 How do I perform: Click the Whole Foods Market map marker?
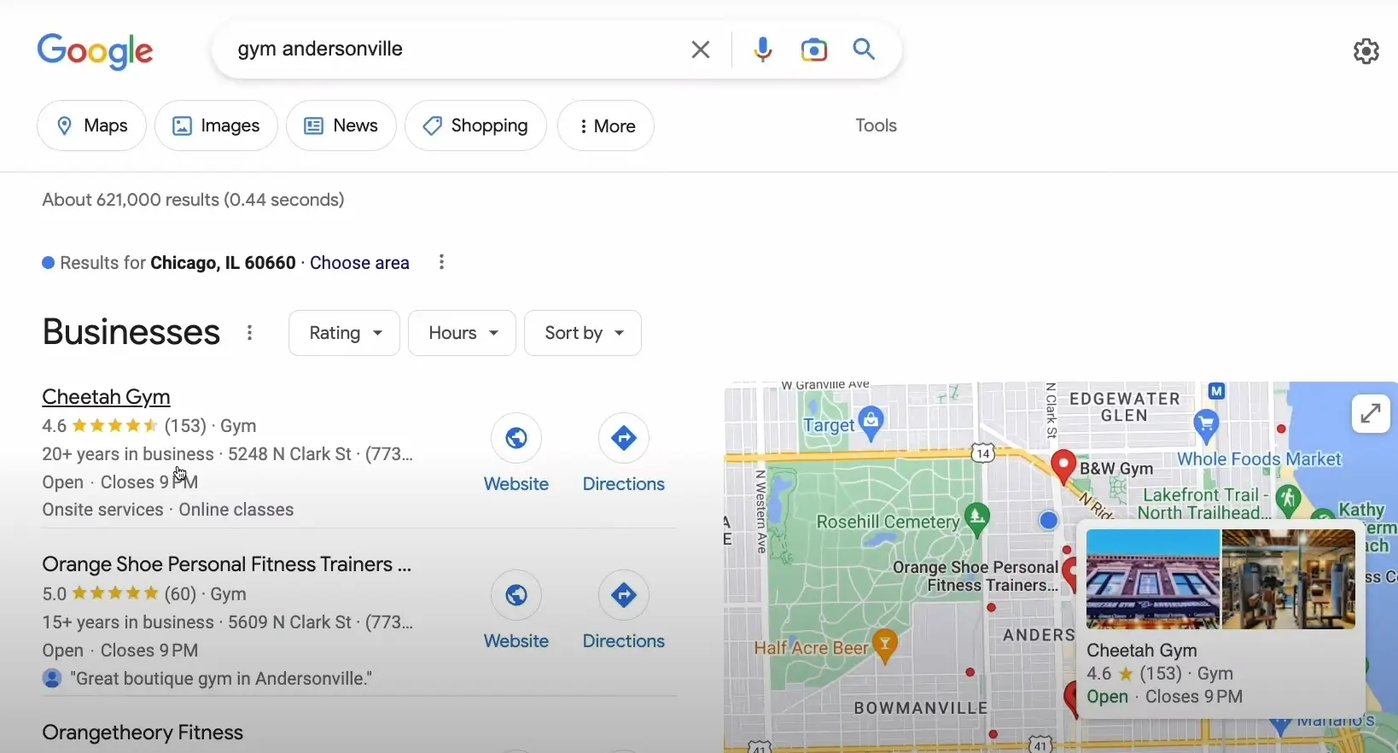tap(1206, 426)
